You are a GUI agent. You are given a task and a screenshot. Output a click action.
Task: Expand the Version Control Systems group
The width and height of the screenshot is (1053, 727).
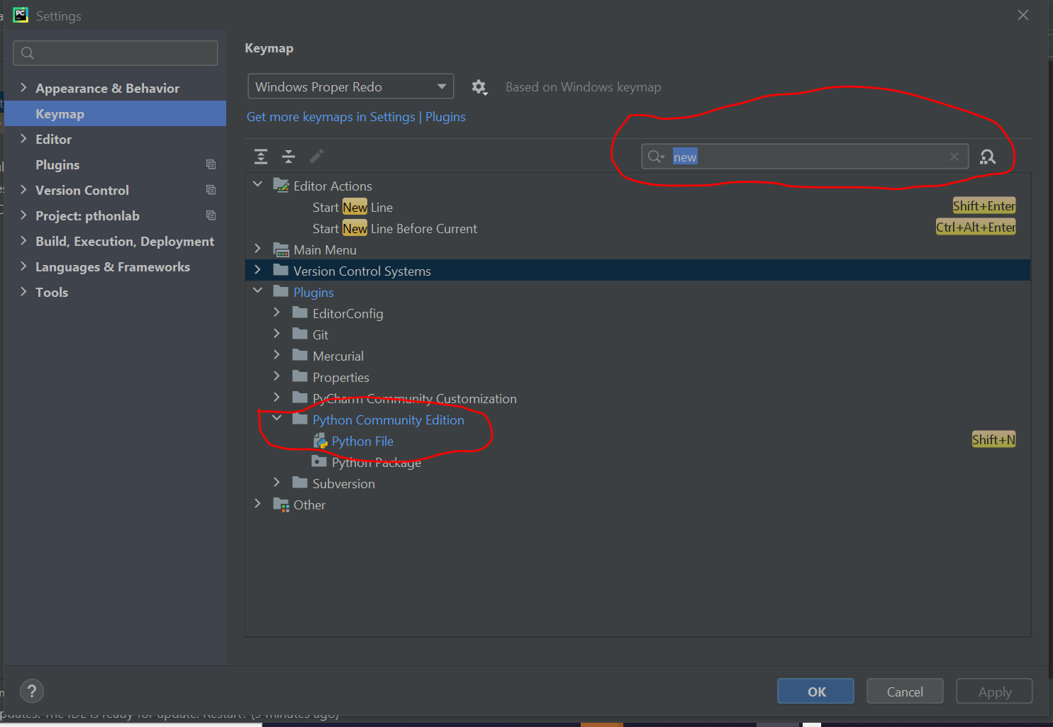pos(258,270)
